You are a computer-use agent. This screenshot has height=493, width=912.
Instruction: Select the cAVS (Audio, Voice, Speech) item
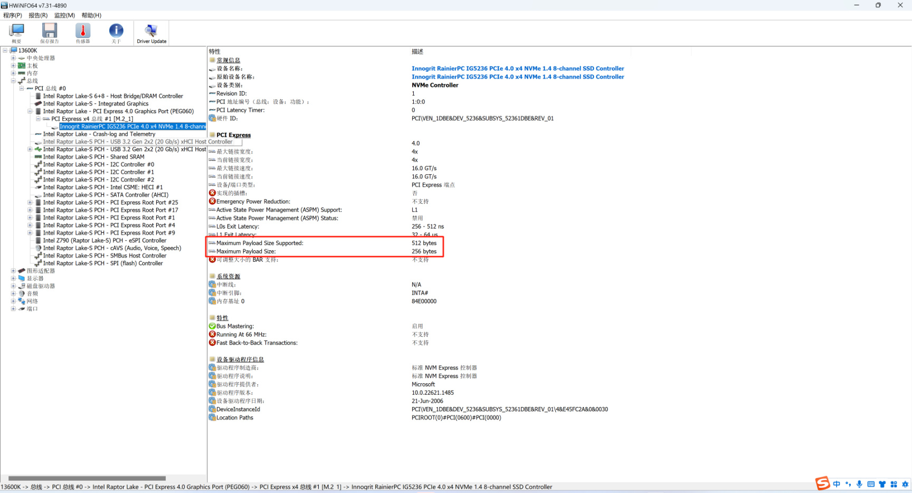click(112, 248)
